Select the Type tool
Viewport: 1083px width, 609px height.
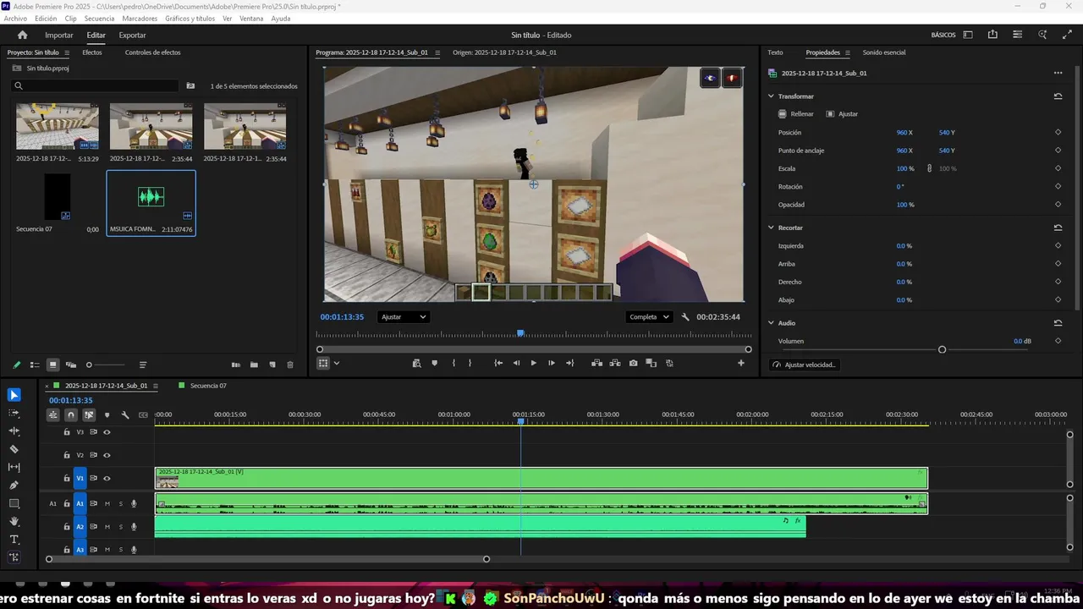14,540
